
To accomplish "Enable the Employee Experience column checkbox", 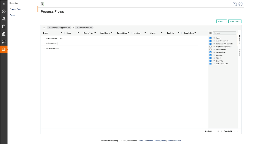I will click(210, 47).
